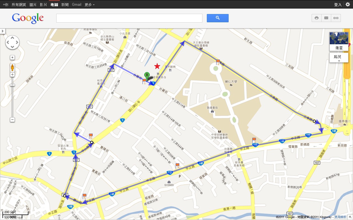
Task: Open 新聞 in the top bar
Action: [65, 4]
